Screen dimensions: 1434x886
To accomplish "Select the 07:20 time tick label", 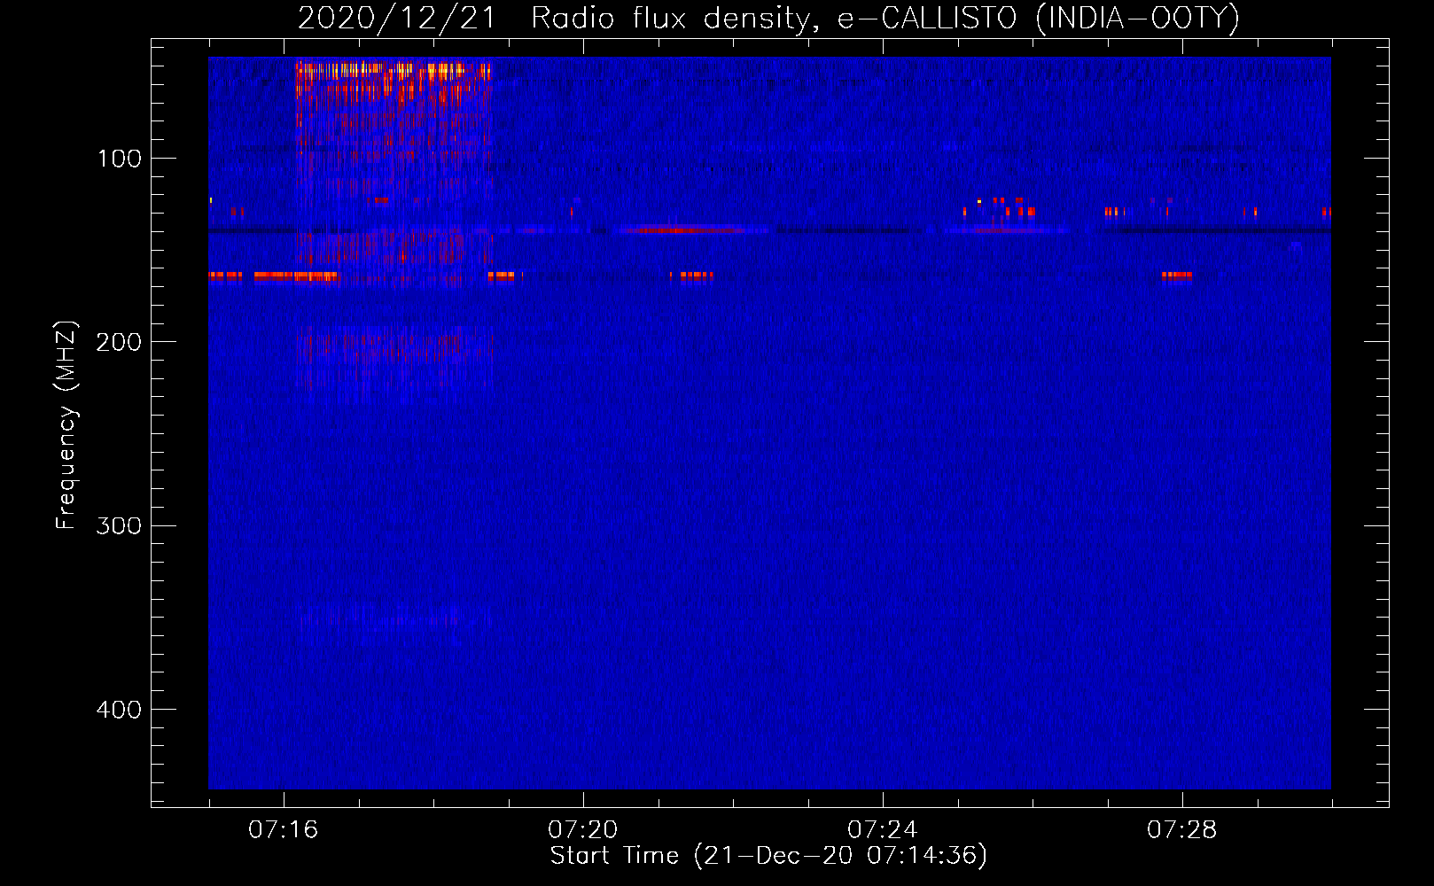I will pos(583,830).
